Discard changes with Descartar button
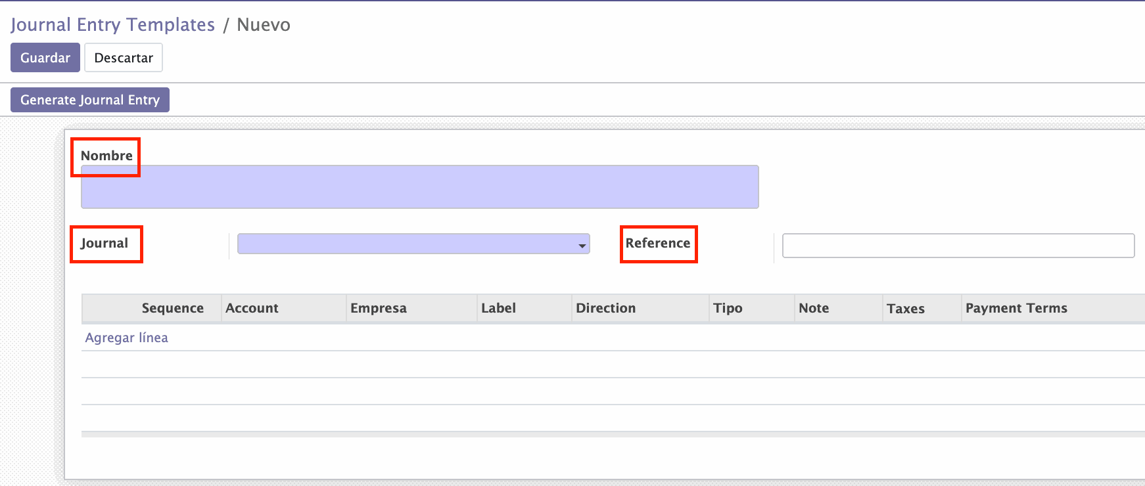1145x486 pixels. (124, 58)
